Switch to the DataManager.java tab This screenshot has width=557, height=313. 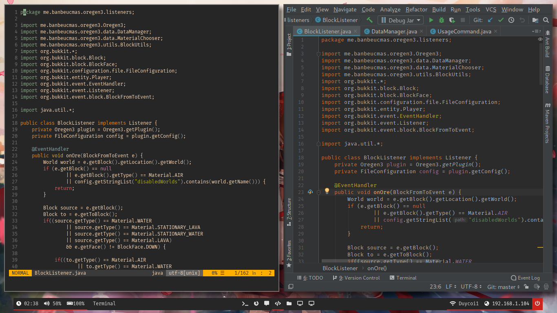coord(393,31)
